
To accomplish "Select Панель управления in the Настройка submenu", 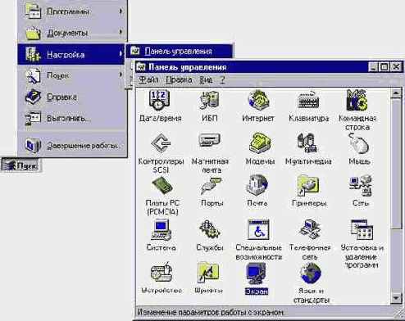I will coord(180,51).
